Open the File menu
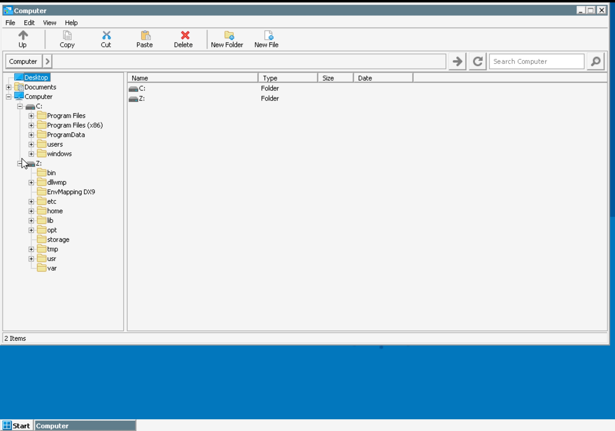Image resolution: width=615 pixels, height=431 pixels. (x=10, y=23)
